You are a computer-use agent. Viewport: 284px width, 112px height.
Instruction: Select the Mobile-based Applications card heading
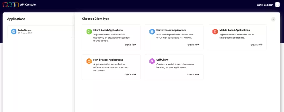pyautogui.click(x=234, y=30)
